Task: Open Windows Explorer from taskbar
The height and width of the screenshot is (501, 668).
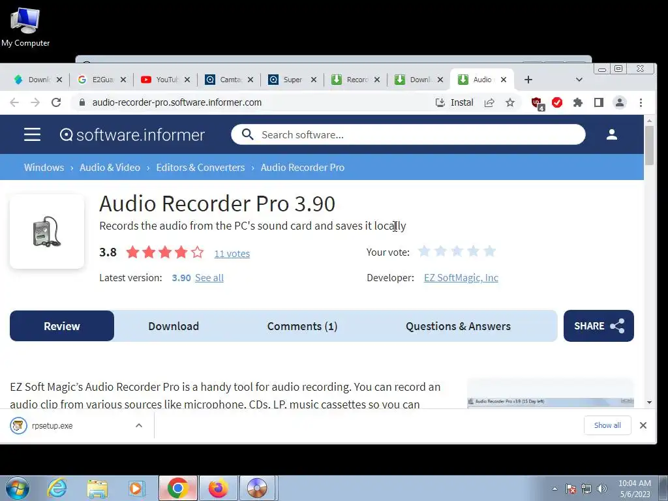Action: click(98, 488)
